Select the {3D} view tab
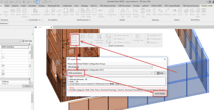Viewport: 214px width, 110px height. point(43,27)
